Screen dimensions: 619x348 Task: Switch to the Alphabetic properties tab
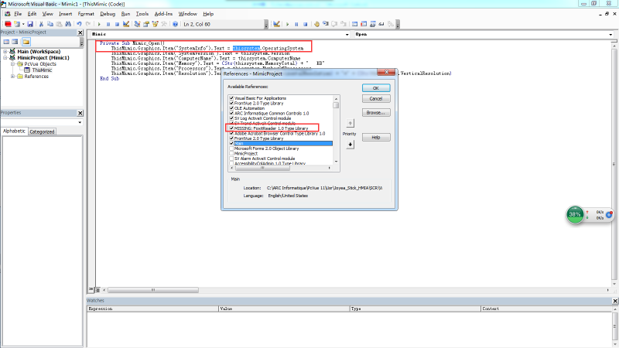click(x=14, y=131)
